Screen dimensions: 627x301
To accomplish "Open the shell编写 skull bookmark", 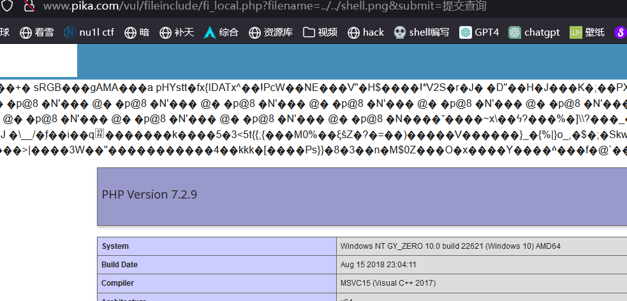I will click(421, 32).
